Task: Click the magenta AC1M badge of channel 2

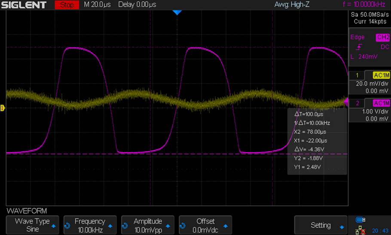Action: pos(381,103)
